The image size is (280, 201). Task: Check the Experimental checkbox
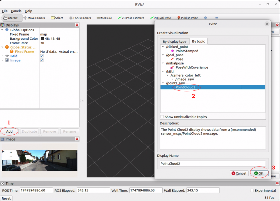click(251, 190)
